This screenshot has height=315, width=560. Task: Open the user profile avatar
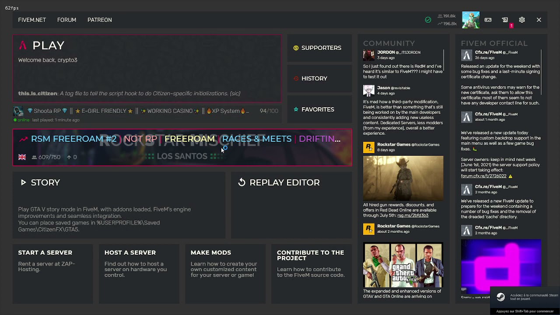click(x=471, y=20)
